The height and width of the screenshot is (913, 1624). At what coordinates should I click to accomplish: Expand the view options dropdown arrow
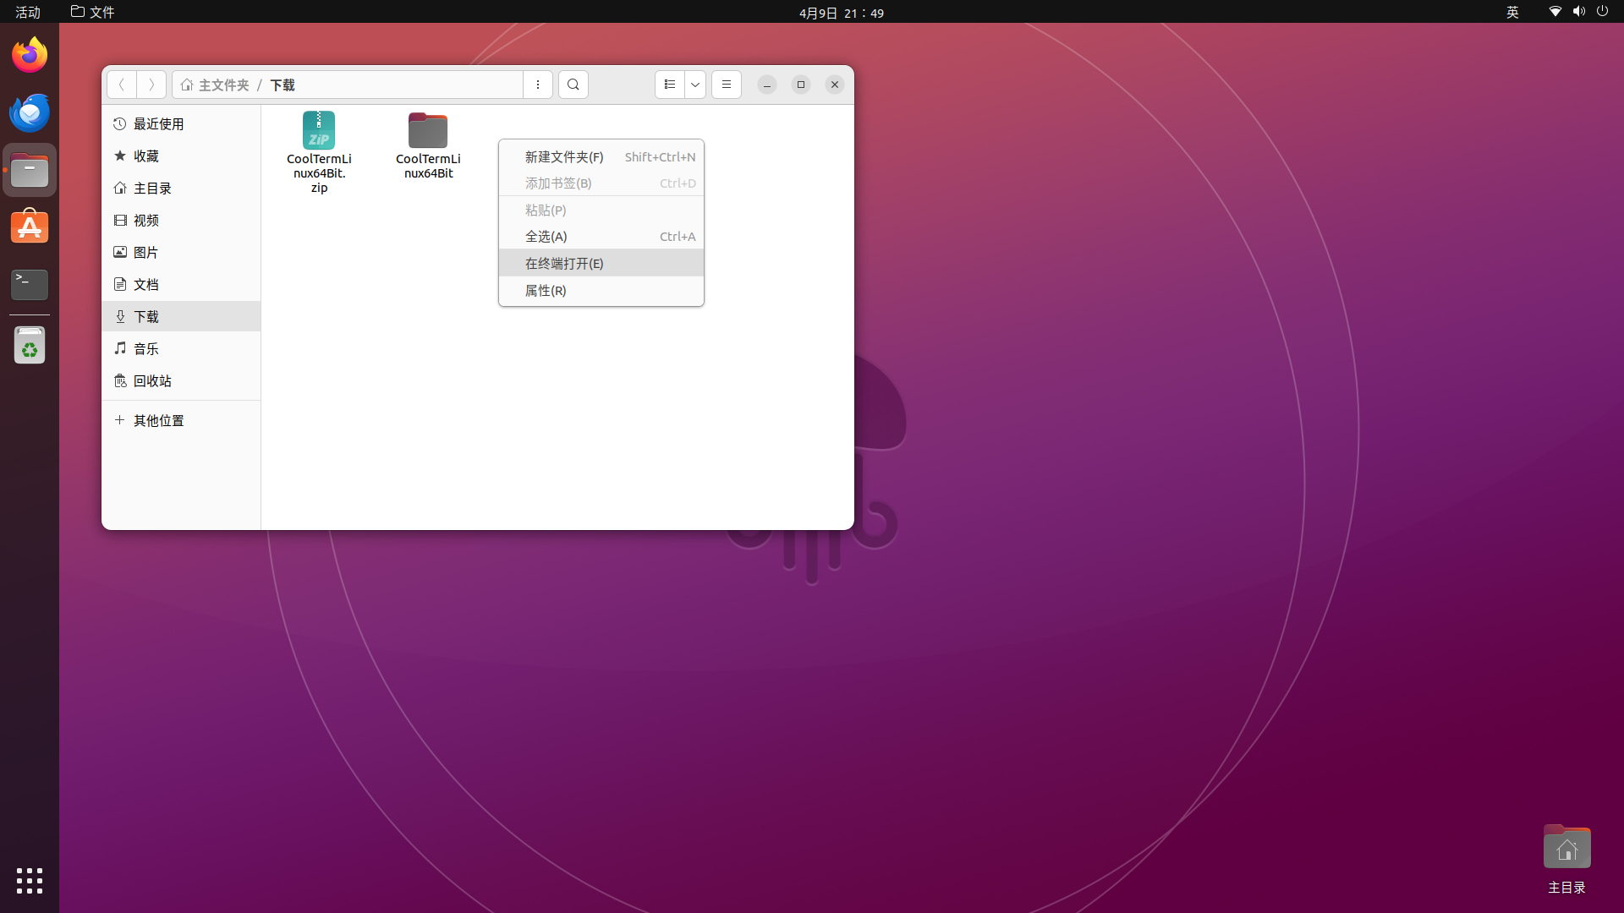[695, 85]
